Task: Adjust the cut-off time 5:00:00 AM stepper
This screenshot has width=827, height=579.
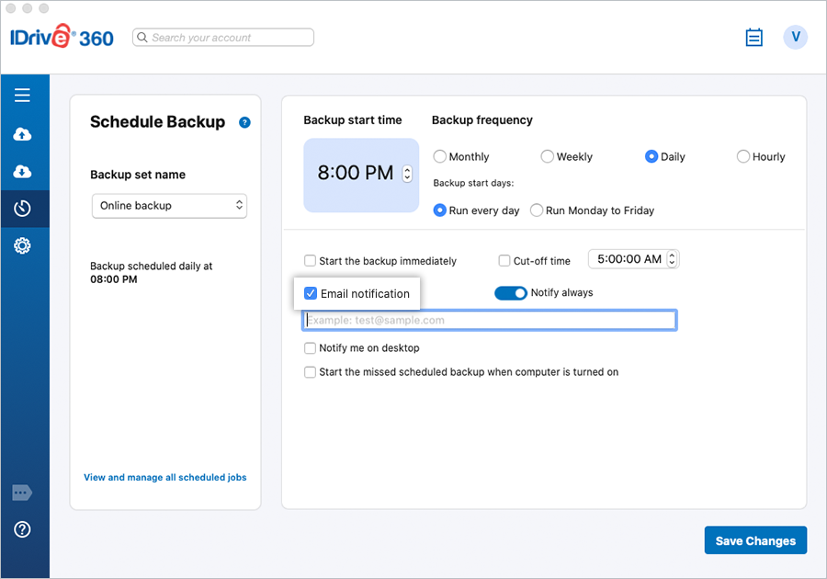Action: coord(672,260)
